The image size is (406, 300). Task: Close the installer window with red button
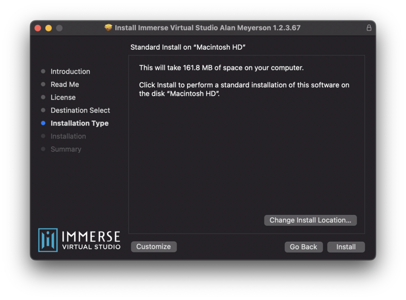point(38,28)
